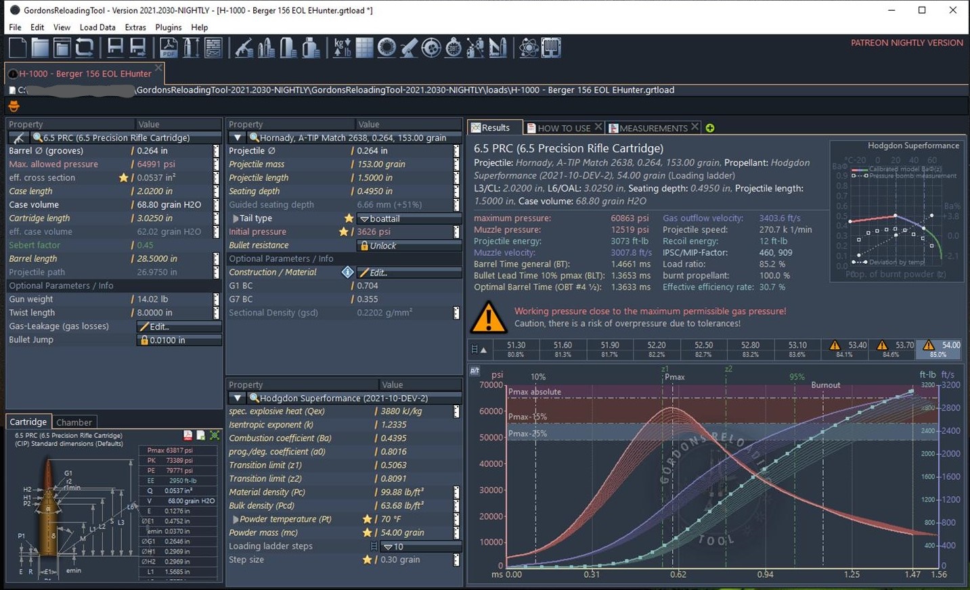
Task: Click Edit.. for Gas-Leakage
Action: pyautogui.click(x=179, y=327)
